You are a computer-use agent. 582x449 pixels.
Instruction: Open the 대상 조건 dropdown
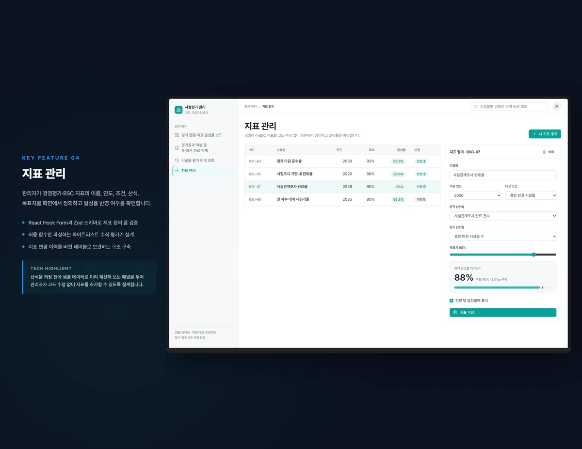(x=531, y=195)
